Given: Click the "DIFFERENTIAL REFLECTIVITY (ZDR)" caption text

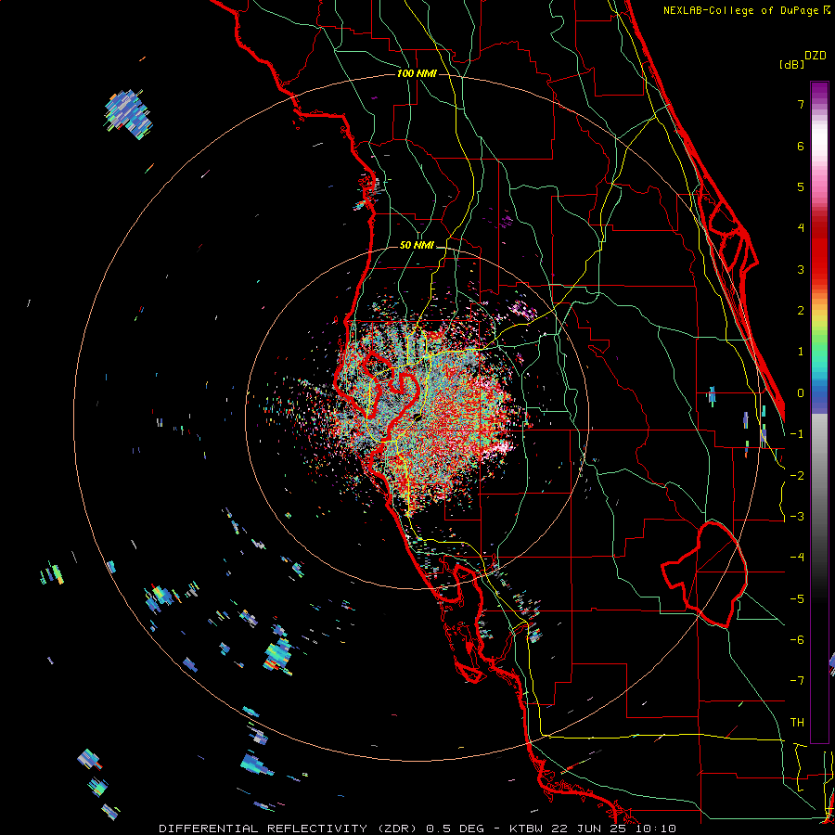Looking at the screenshot, I should pyautogui.click(x=289, y=829).
